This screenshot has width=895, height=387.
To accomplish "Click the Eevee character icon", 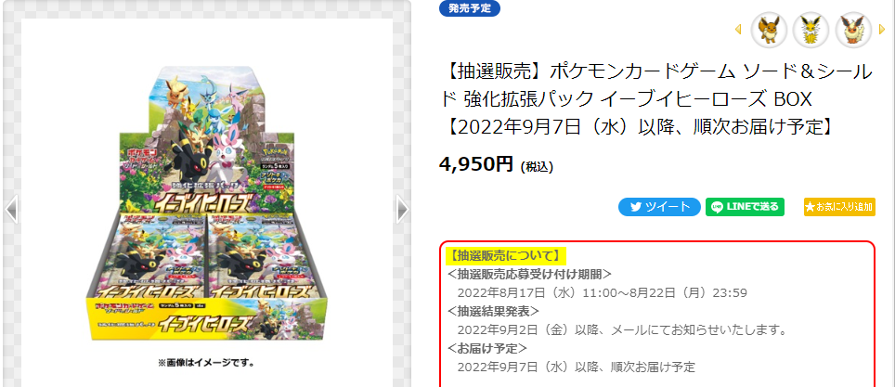I will click(x=769, y=30).
